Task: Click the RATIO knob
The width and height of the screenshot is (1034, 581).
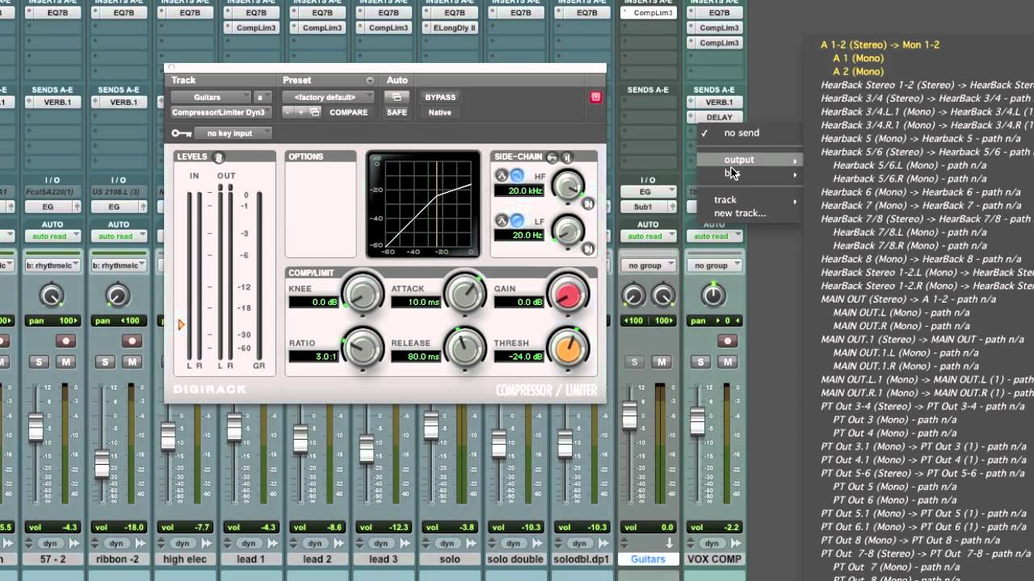Action: point(363,348)
